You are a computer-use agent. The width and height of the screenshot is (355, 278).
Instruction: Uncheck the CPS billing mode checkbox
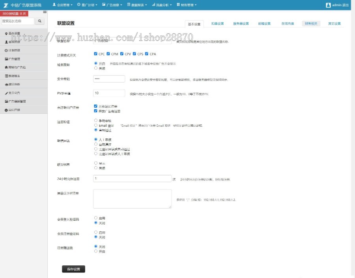pyautogui.click(x=135, y=54)
